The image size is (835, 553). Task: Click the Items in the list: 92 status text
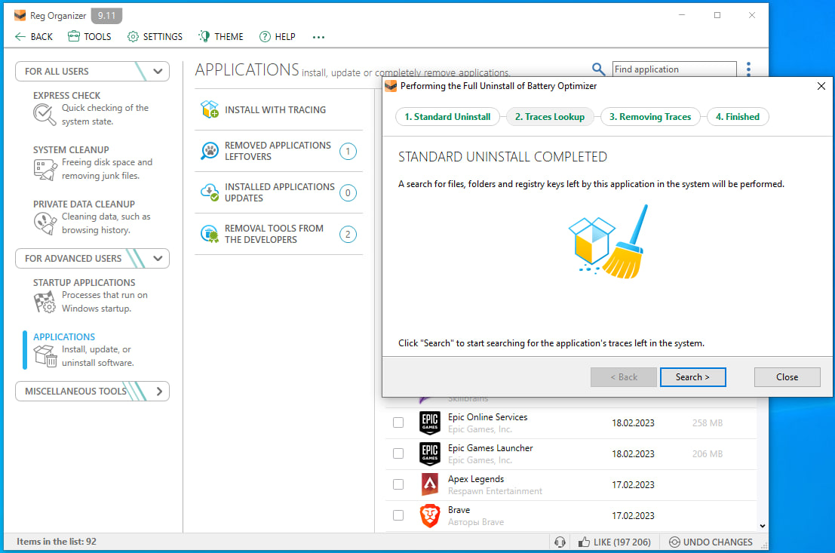pos(57,542)
